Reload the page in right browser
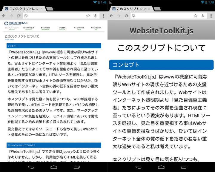 pyautogui.click(x=126, y=16)
